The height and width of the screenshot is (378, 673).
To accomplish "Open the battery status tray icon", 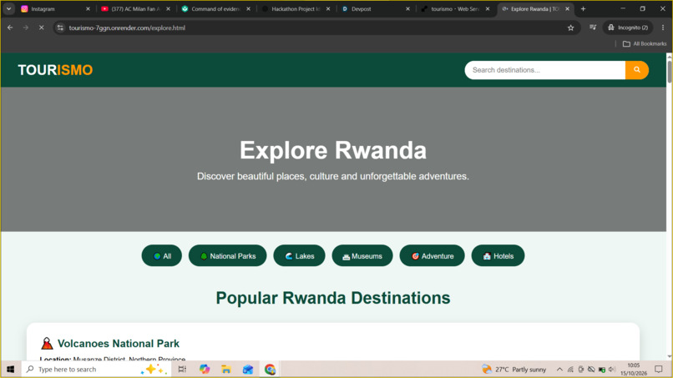I will click(x=602, y=370).
